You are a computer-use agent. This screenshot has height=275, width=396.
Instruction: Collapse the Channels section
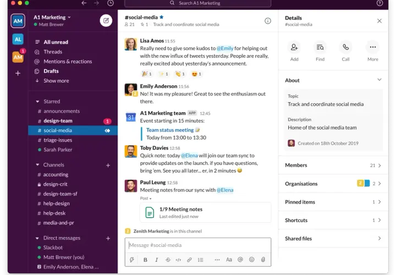coord(37,165)
